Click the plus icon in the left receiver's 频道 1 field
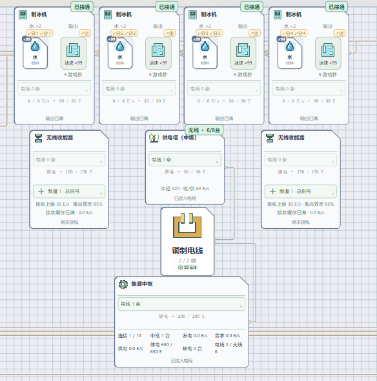The height and width of the screenshot is (381, 377). 41,191
